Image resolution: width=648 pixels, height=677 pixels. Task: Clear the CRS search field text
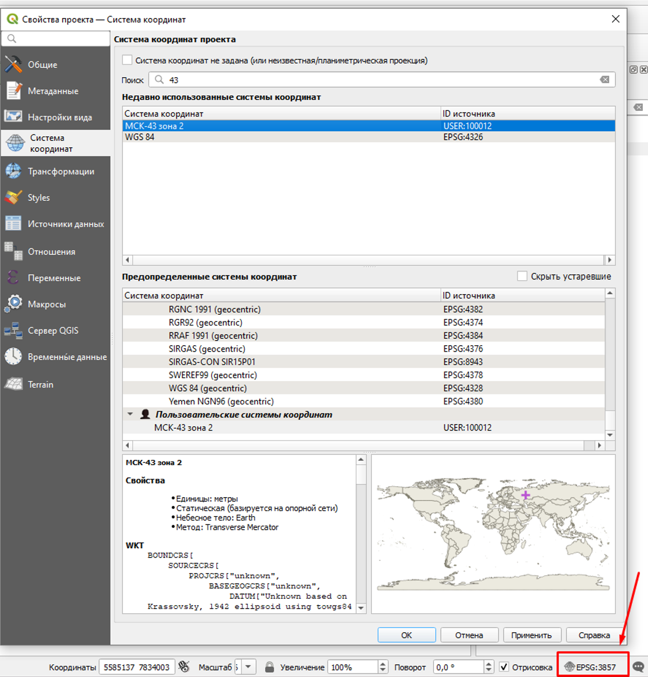(x=604, y=80)
